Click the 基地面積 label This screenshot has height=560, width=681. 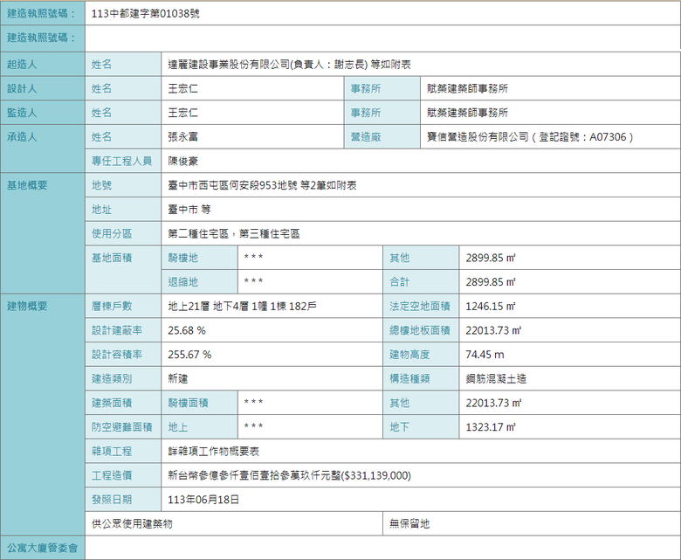[112, 258]
